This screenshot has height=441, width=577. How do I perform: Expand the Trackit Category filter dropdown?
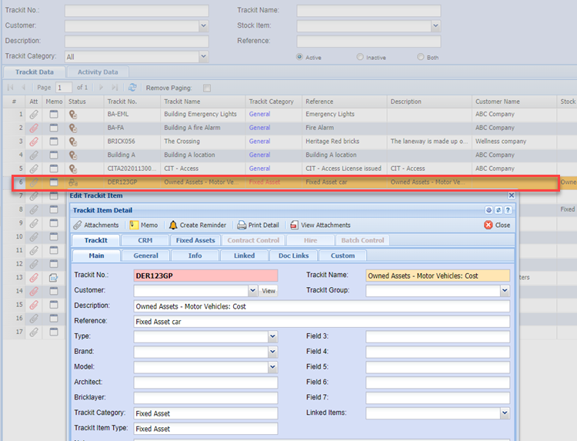(203, 57)
